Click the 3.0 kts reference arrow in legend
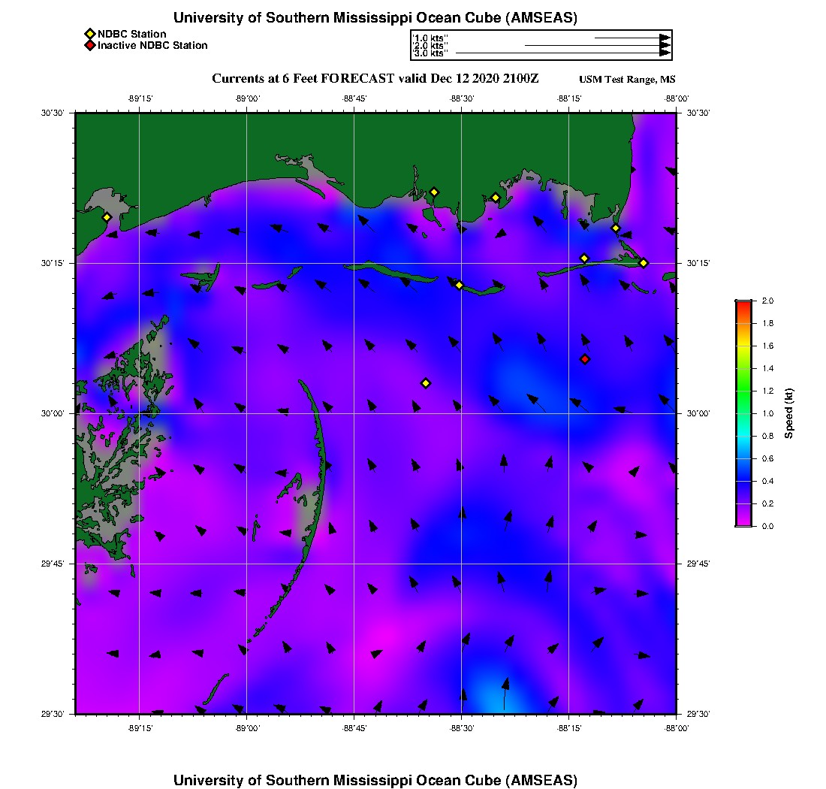 click(x=562, y=53)
